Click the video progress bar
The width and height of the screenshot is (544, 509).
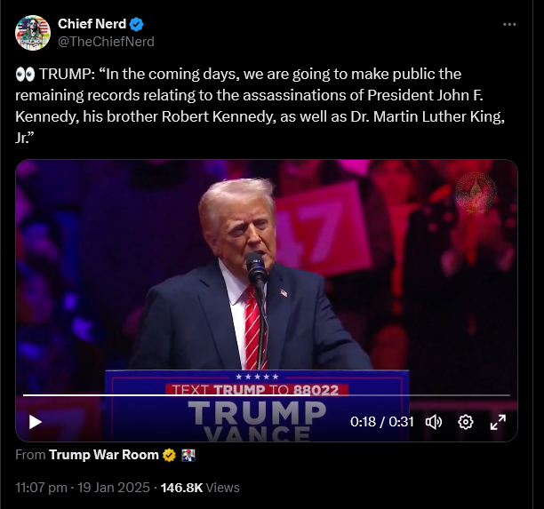pos(267,394)
